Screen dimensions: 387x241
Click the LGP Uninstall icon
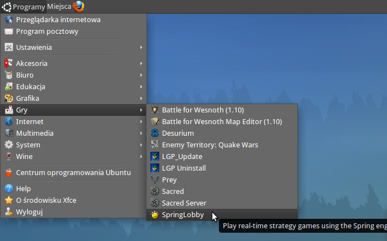tap(155, 168)
